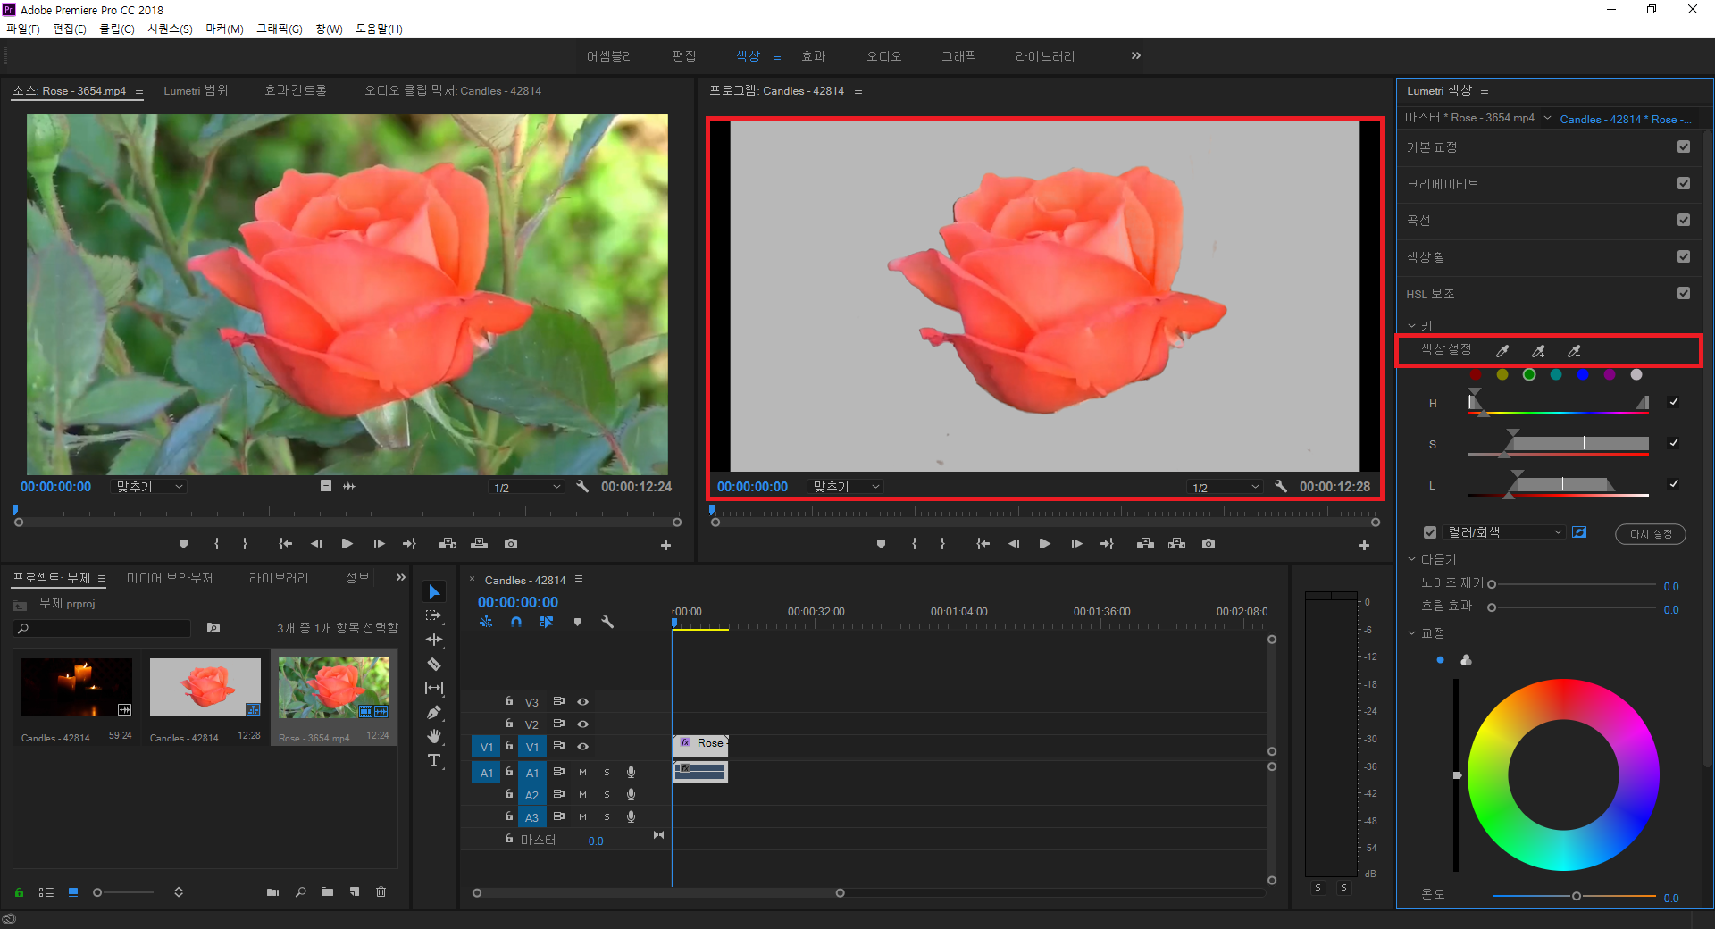The width and height of the screenshot is (1715, 929).
Task: Select the Rose - 3654.mp4 thumbnail in Project
Action: pos(333,688)
